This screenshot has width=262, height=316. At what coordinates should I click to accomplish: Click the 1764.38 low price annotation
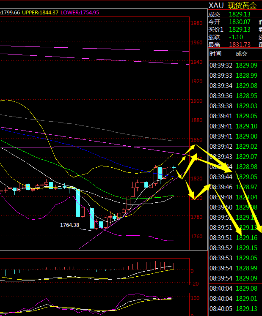pos(70,225)
